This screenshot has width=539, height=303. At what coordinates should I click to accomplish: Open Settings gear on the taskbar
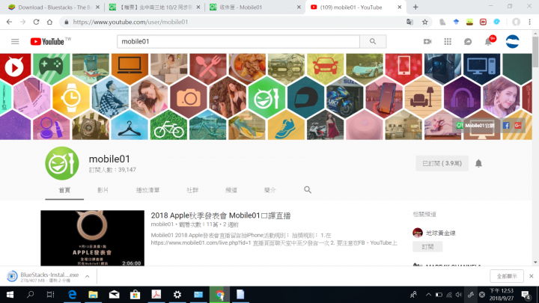(x=177, y=295)
